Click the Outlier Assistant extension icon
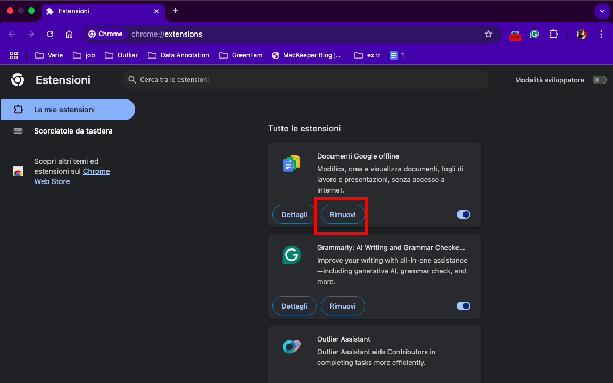The height and width of the screenshot is (383, 613). pos(291,346)
